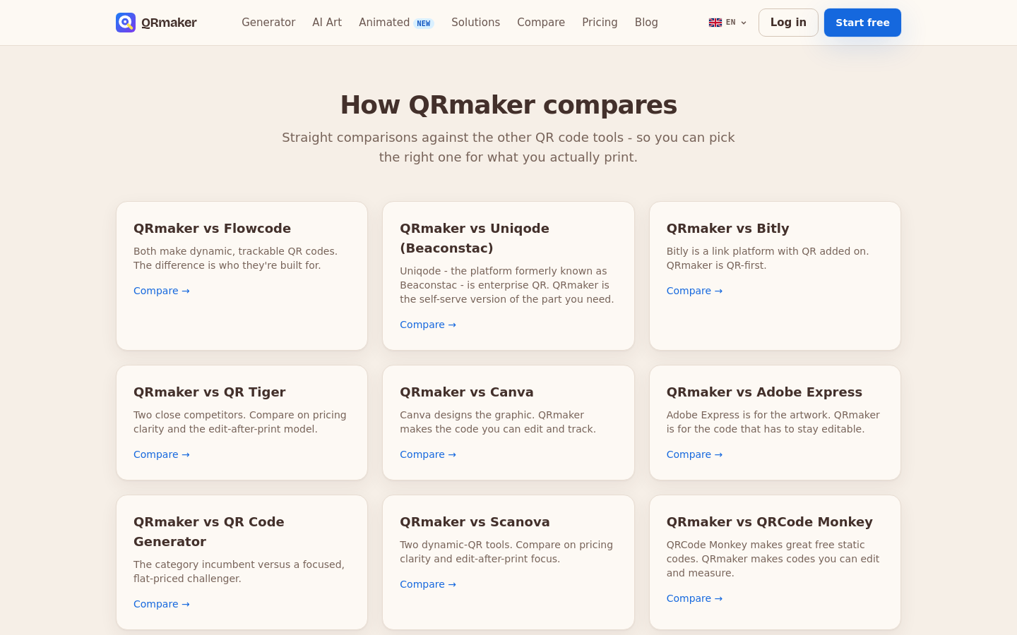
Task: Open Compare link for Adobe Express card
Action: [694, 454]
